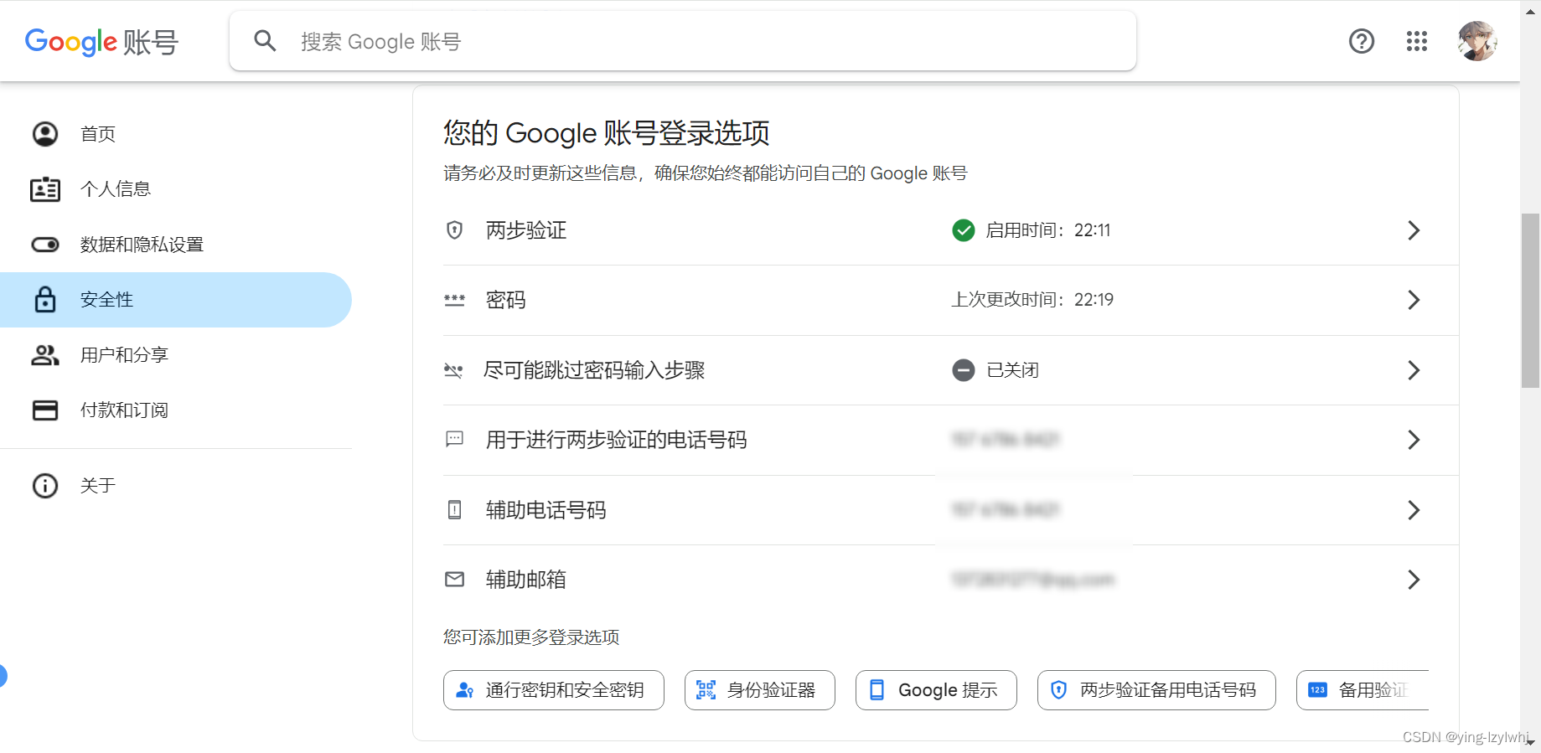Click the search magnifier icon

click(265, 41)
